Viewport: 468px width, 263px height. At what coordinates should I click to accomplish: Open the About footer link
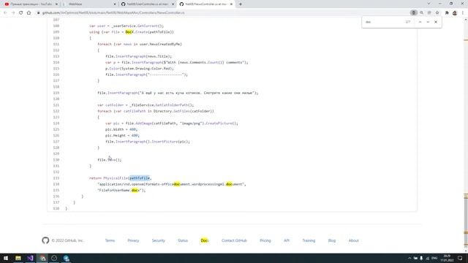tap(353, 240)
